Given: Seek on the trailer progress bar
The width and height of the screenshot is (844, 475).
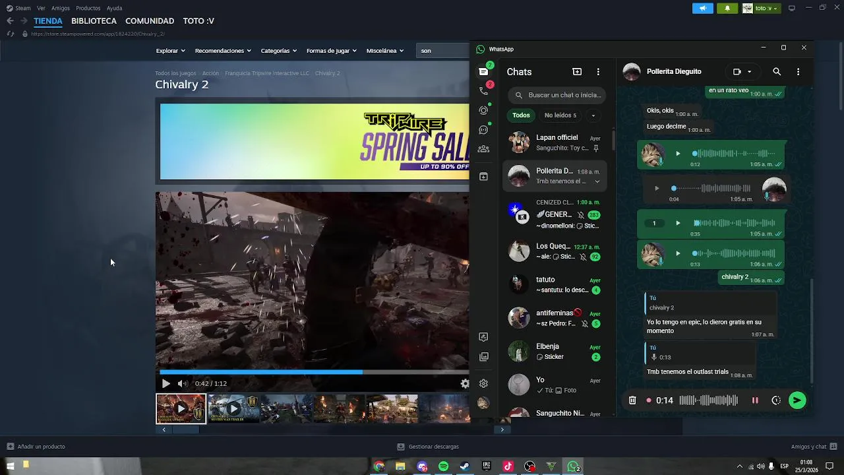Looking at the screenshot, I should [314, 372].
